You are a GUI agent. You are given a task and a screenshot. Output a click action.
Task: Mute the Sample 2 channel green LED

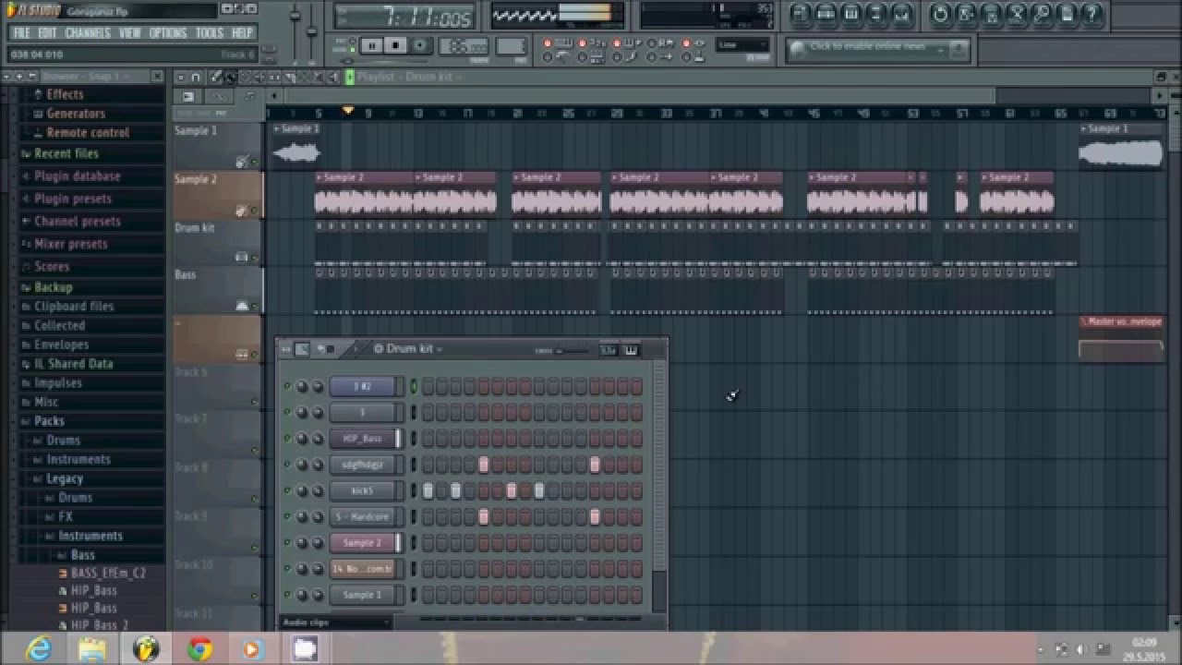click(287, 542)
